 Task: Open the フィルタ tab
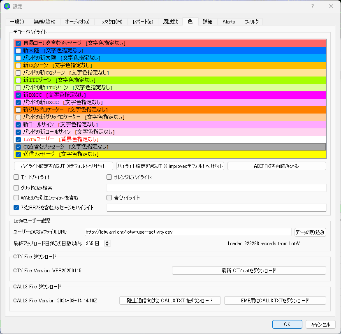point(252,22)
